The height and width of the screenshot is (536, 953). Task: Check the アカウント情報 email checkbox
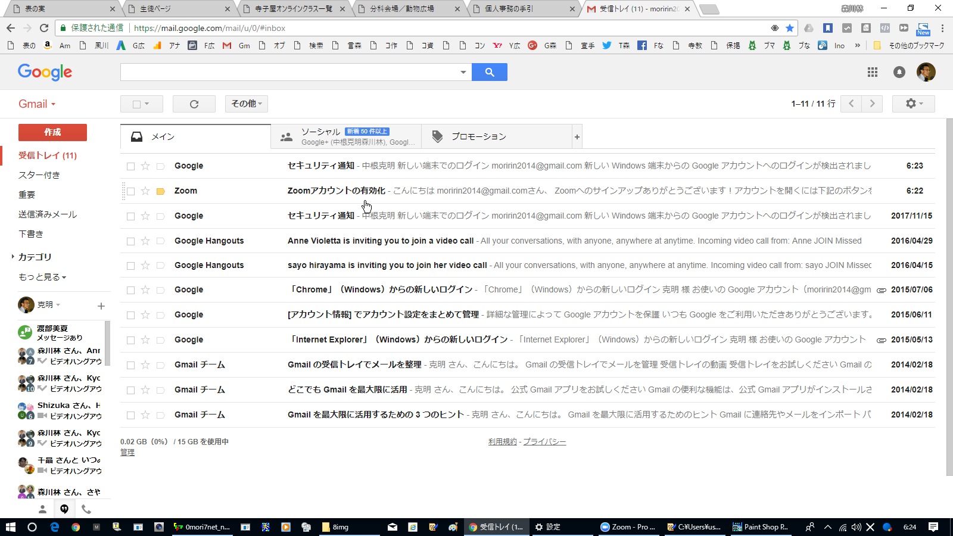click(130, 315)
